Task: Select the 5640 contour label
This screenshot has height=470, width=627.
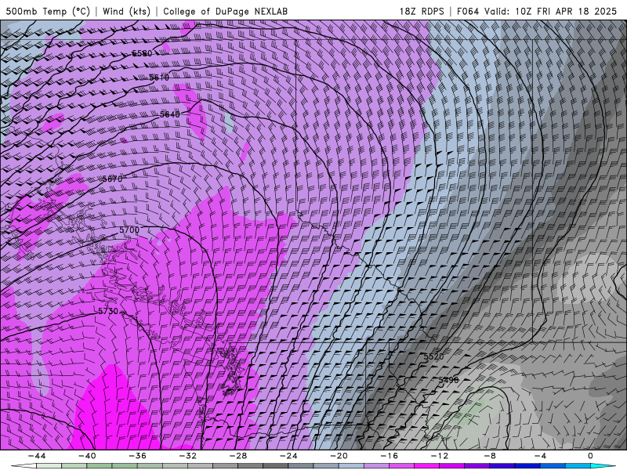Action: point(169,114)
